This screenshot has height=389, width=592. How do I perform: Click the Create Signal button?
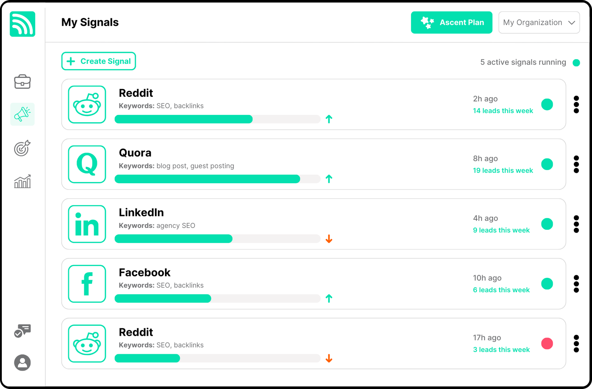(x=98, y=61)
